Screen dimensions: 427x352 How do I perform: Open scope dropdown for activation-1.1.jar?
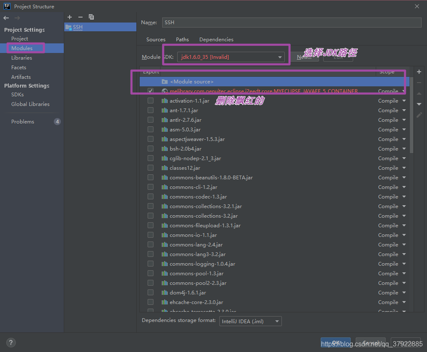pos(404,101)
